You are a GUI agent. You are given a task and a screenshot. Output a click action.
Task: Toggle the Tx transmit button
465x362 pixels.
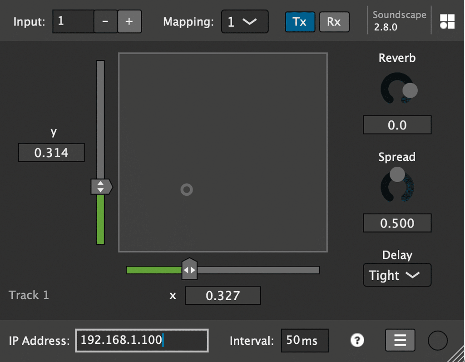click(x=300, y=22)
